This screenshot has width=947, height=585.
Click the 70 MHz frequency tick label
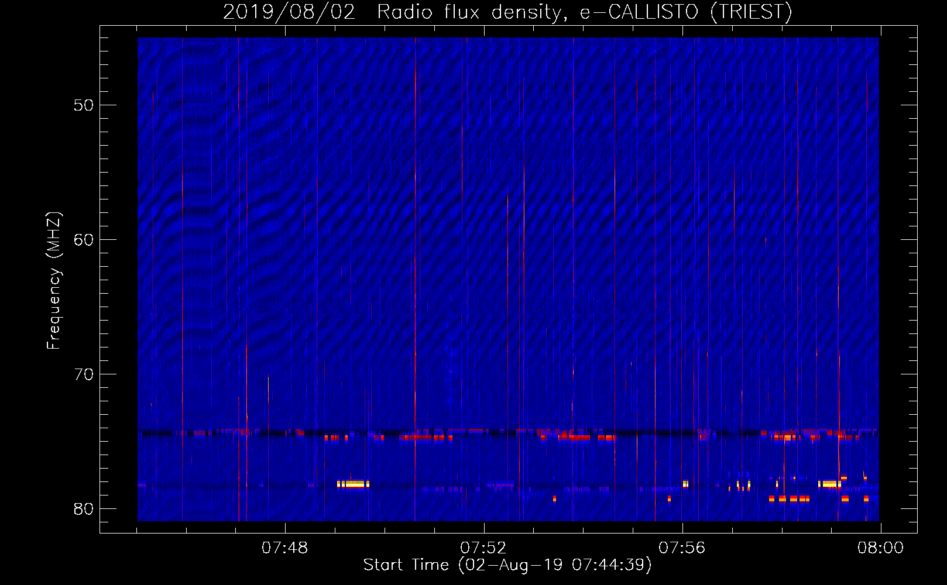click(x=84, y=374)
